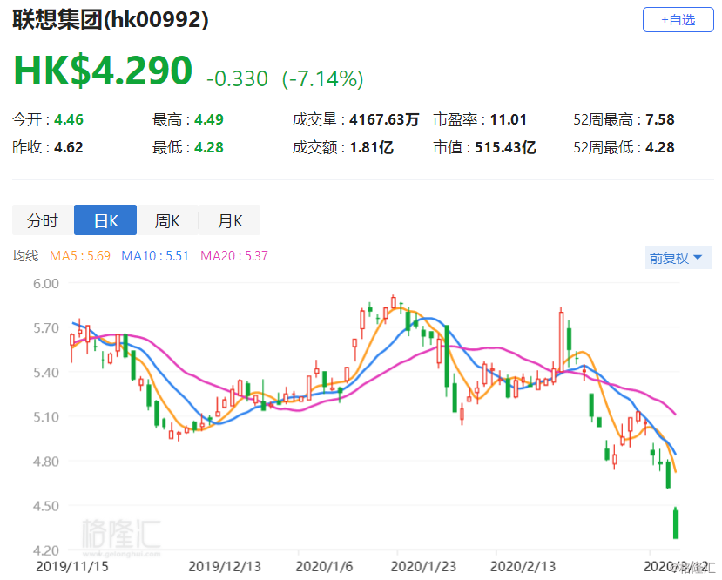
Task: Click the stock title 联想集团(hk00992)
Action: 111,20
